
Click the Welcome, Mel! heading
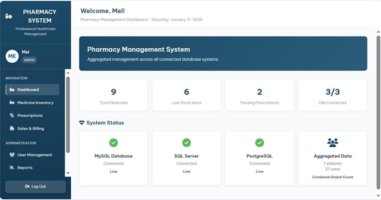click(x=102, y=11)
